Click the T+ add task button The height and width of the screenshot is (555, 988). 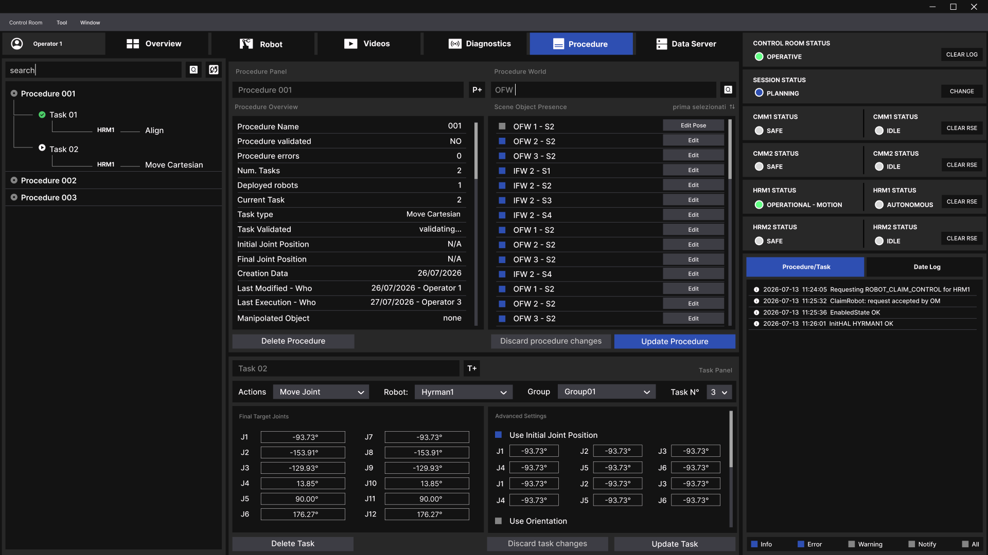[x=472, y=368]
